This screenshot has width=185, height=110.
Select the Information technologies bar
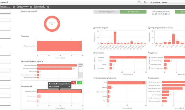point(54,68)
